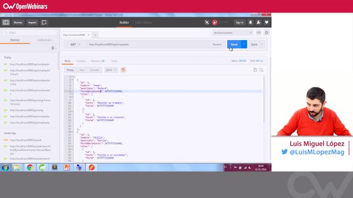
Task: Click the Import button
Action: point(32,23)
